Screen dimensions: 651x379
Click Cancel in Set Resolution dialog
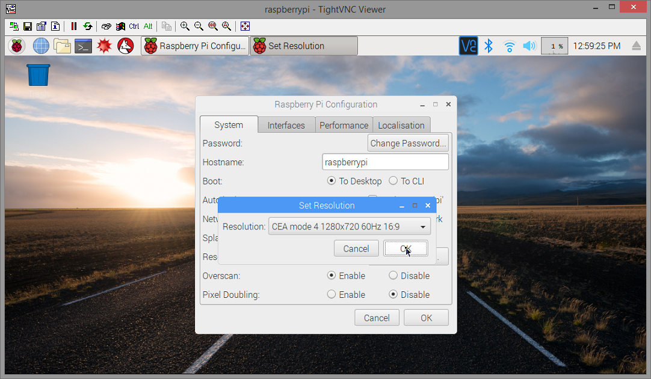click(356, 249)
